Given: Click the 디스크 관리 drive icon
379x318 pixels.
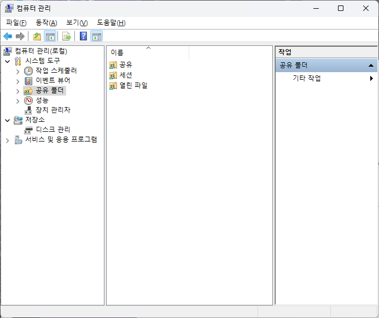Looking at the screenshot, I should click(x=28, y=130).
